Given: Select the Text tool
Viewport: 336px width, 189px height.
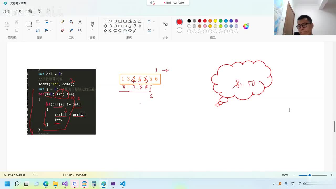Looking at the screenshot, I should point(80,22).
